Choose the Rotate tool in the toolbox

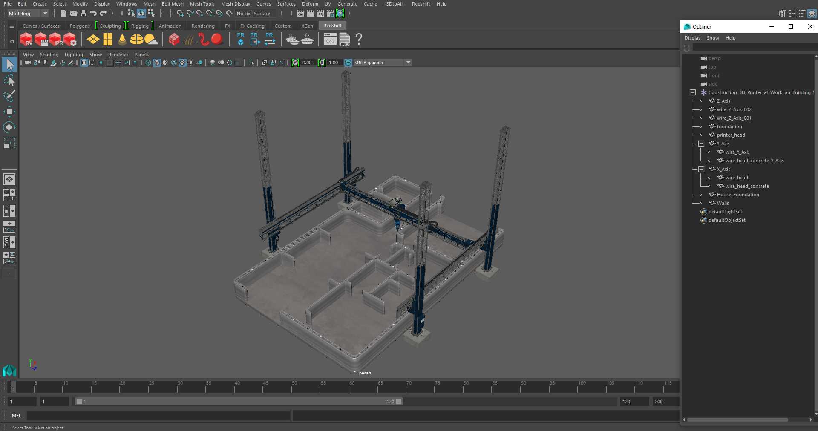click(x=9, y=127)
